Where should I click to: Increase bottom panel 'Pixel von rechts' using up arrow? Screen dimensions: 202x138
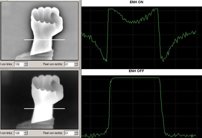click(x=76, y=132)
